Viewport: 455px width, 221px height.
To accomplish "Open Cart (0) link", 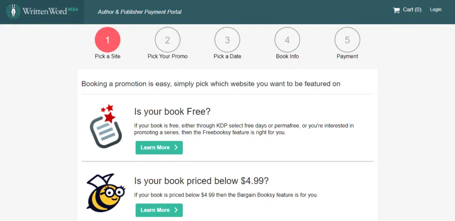I will (x=412, y=10).
